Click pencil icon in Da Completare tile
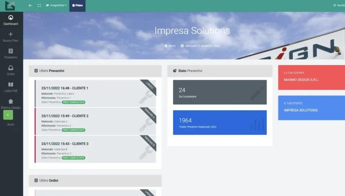 pyautogui.click(x=257, y=93)
